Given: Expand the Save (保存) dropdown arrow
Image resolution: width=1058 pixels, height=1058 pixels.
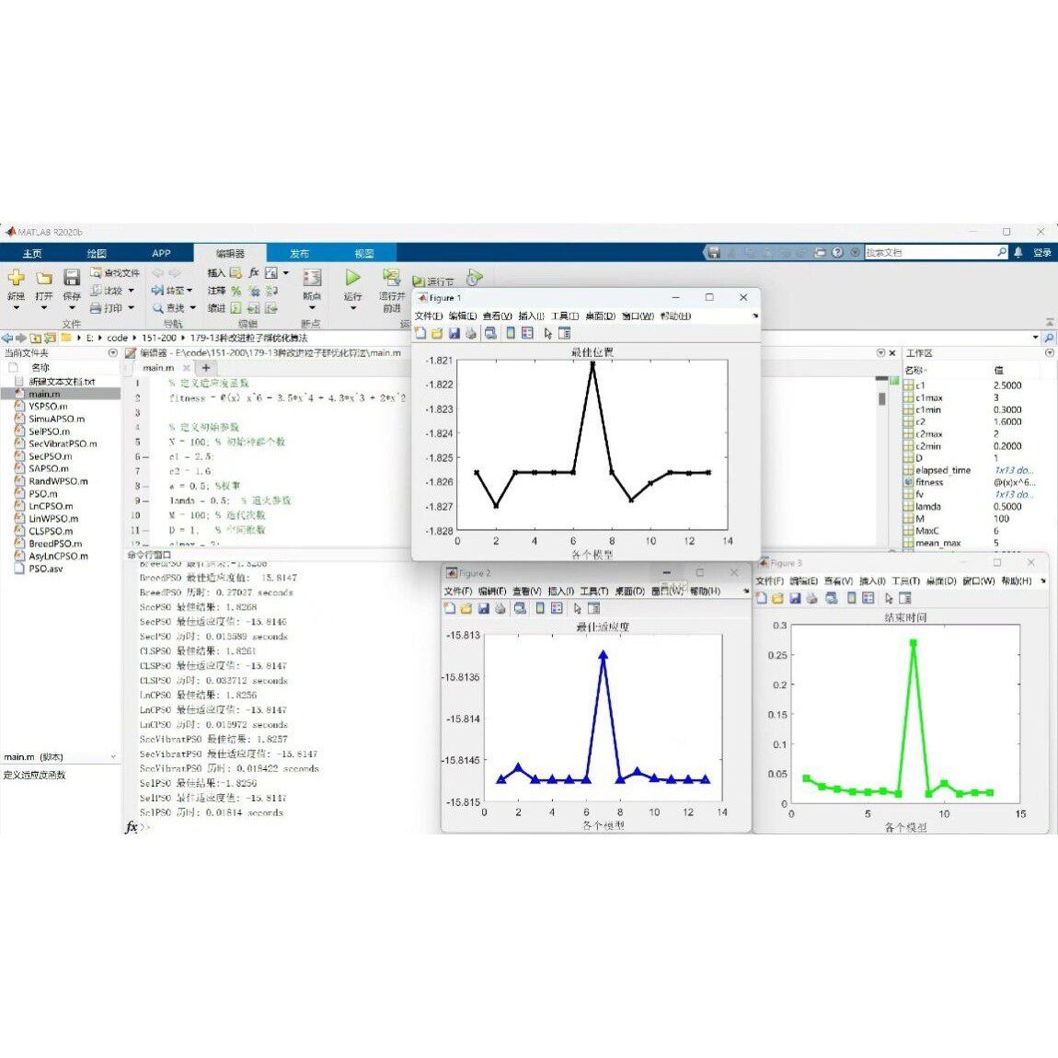Looking at the screenshot, I should click(x=72, y=308).
